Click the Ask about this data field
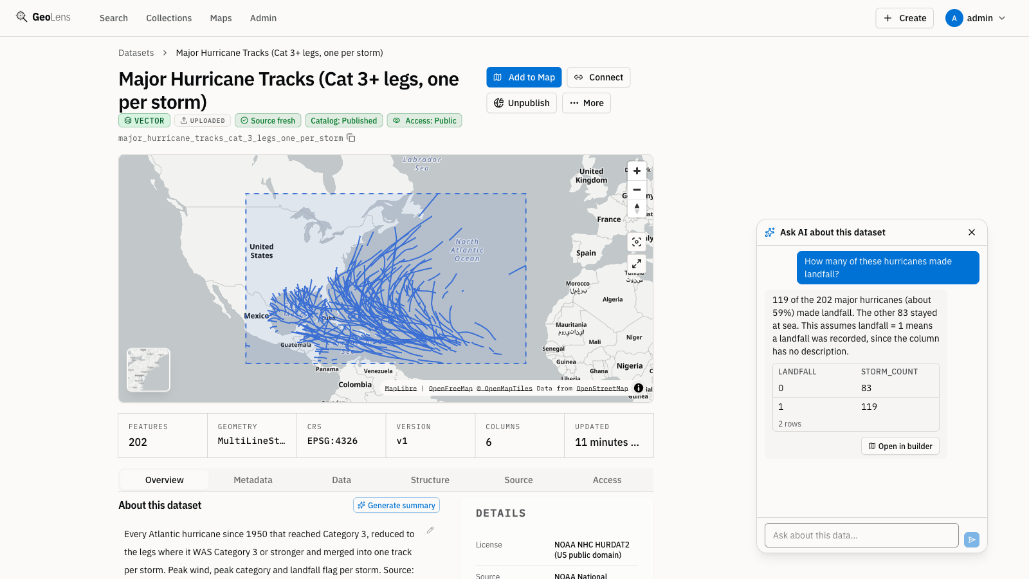The image size is (1029, 579). point(862,535)
